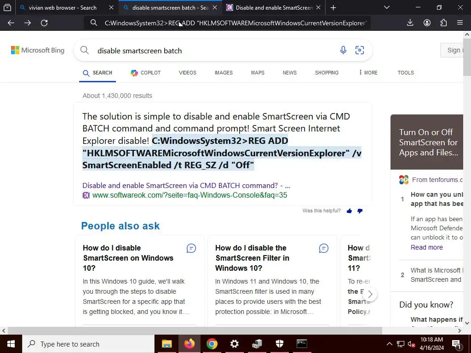
Task: Open the COPILOT tab
Action: [x=146, y=73]
